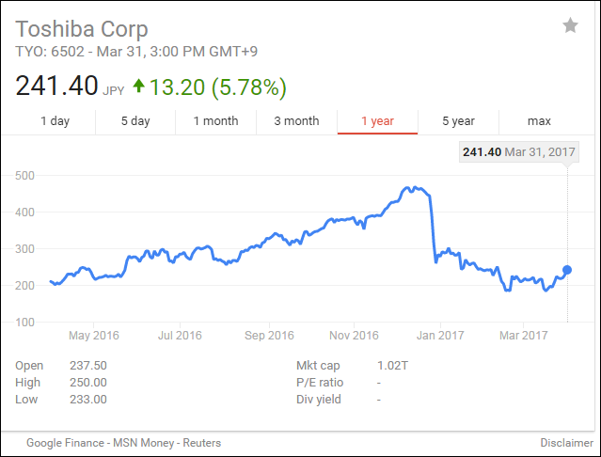The width and height of the screenshot is (601, 457).
Task: Click the blue endpoint dot on chart
Action: pos(567,270)
